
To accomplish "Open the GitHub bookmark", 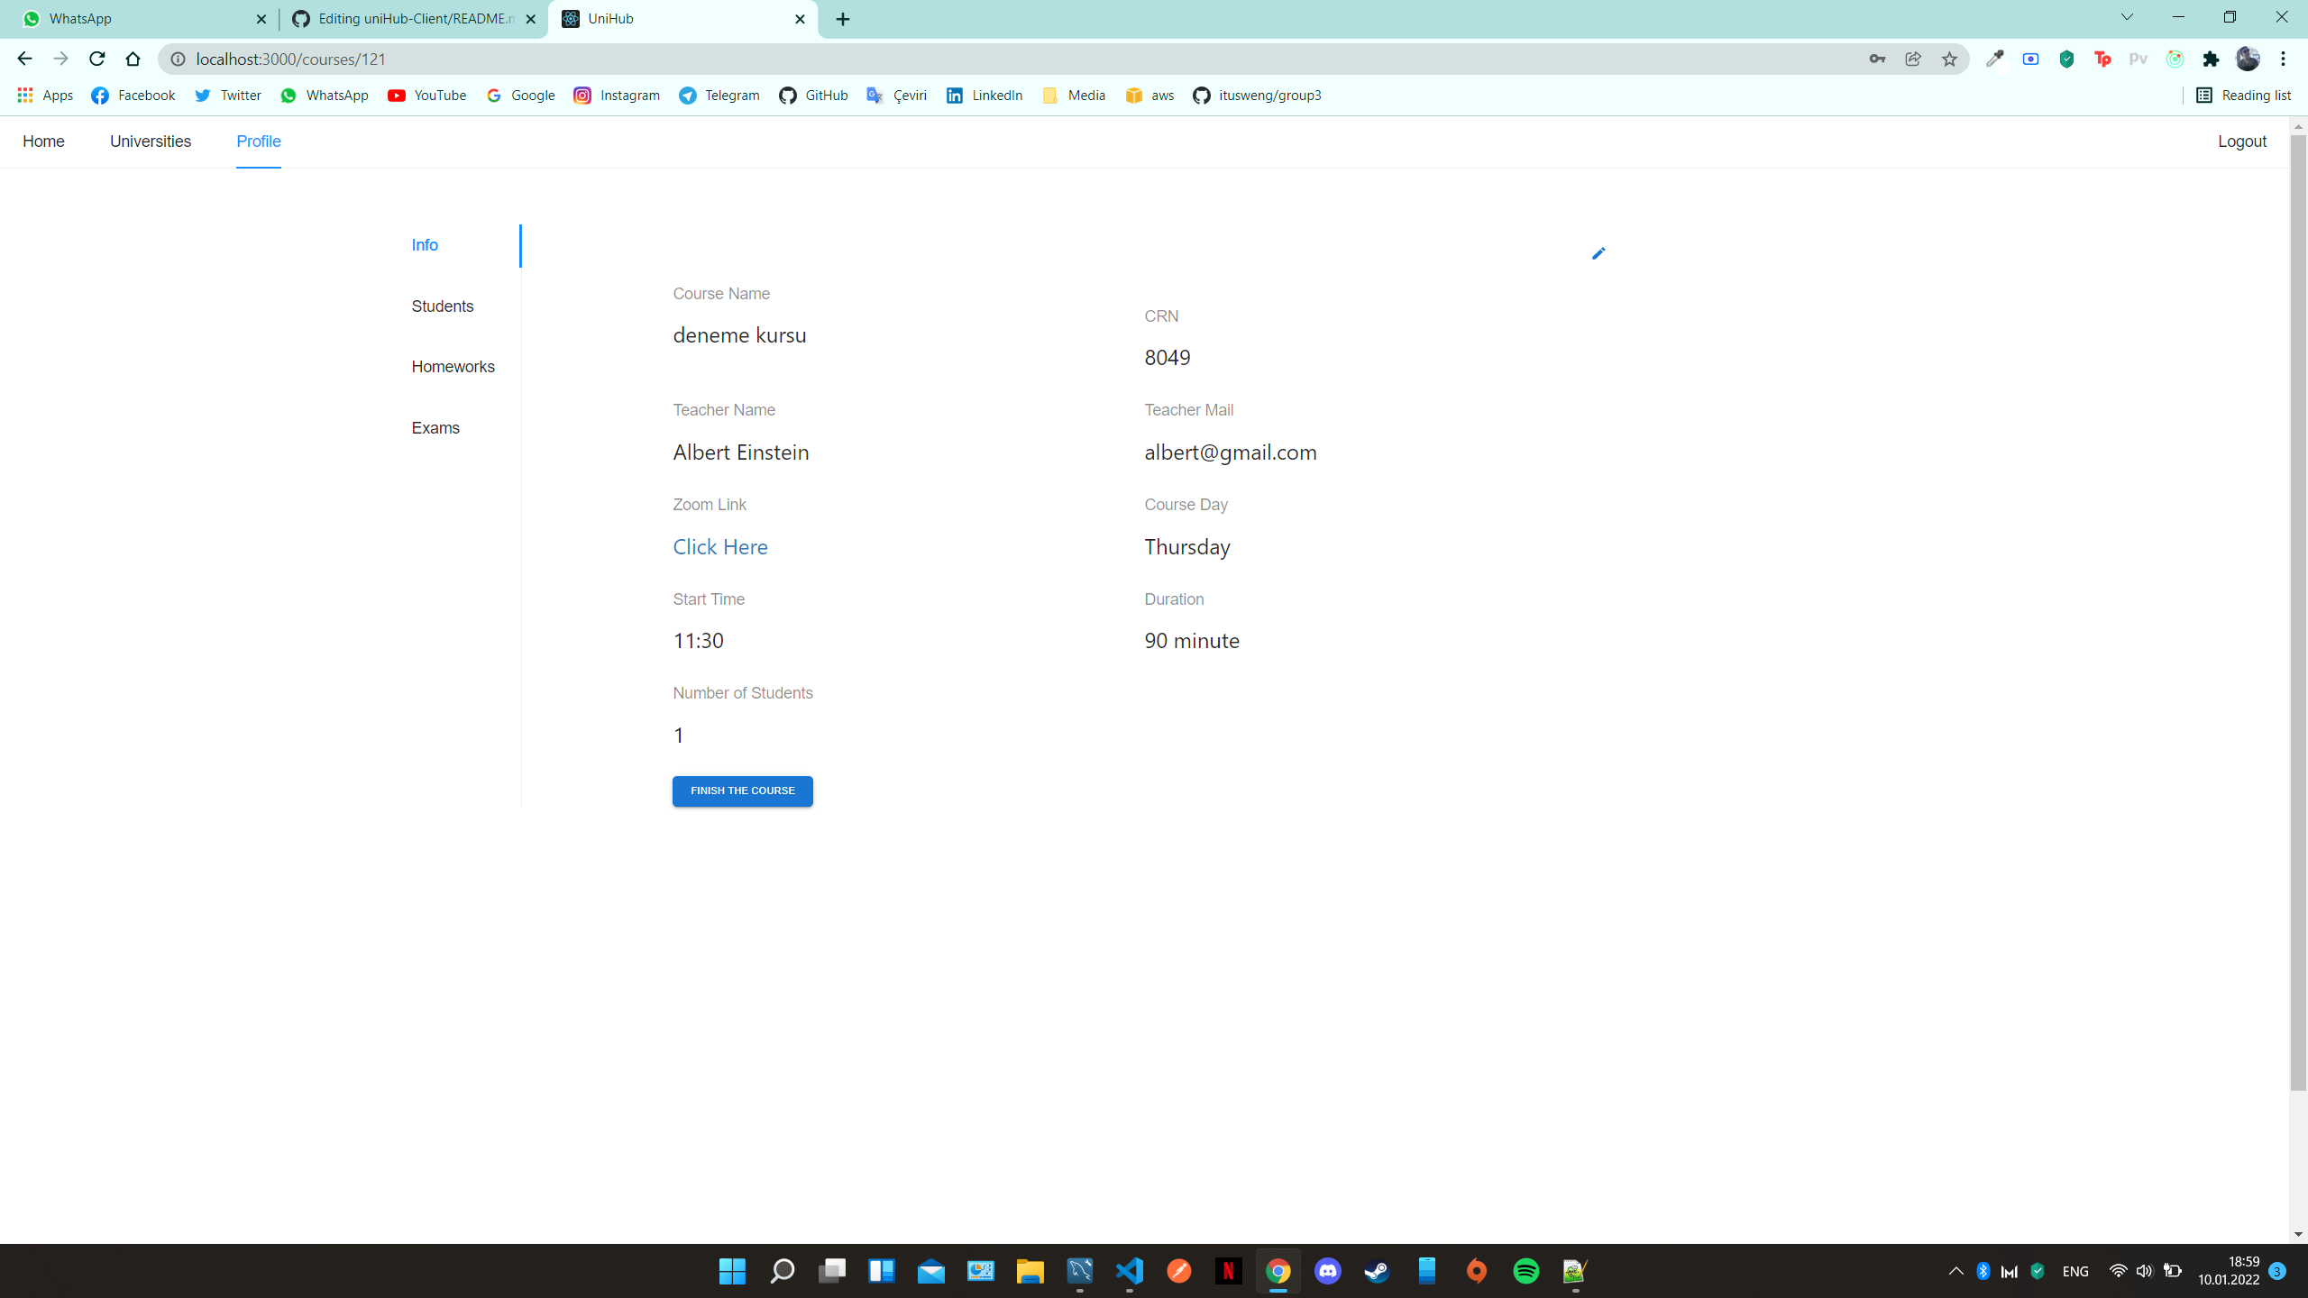I will coord(814,96).
